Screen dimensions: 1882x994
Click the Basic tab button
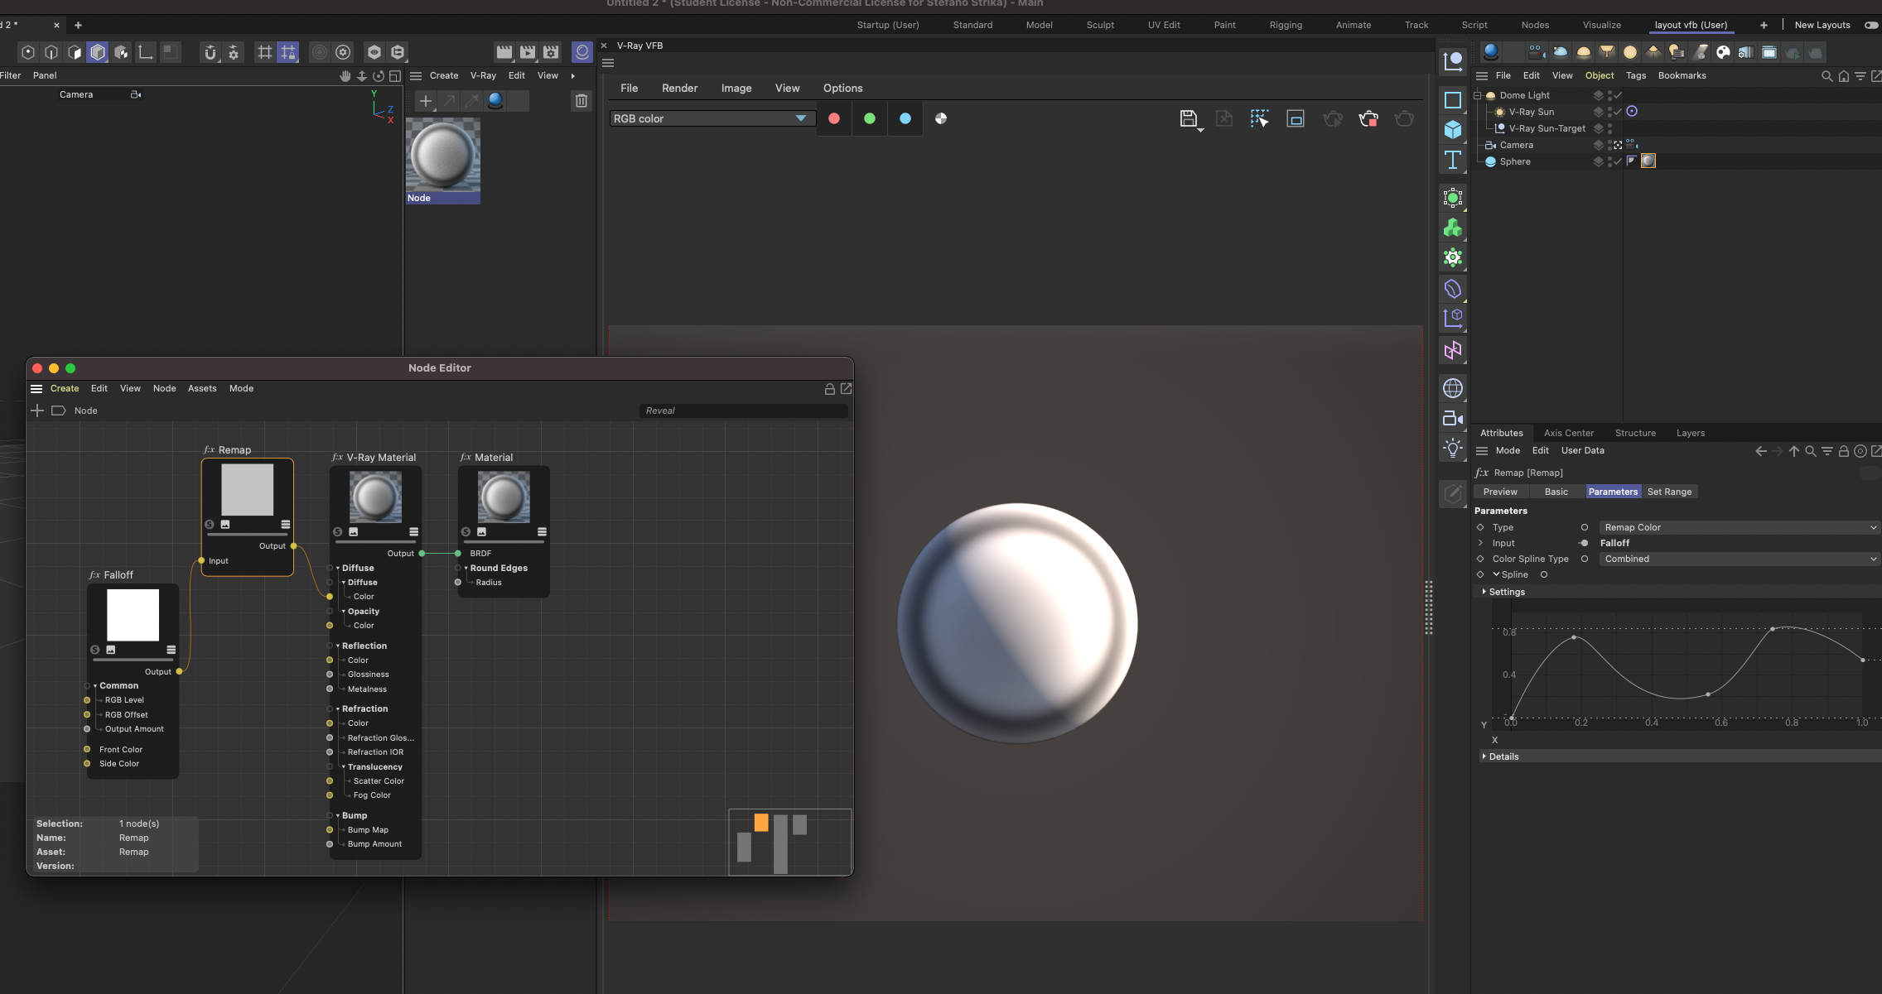point(1556,492)
